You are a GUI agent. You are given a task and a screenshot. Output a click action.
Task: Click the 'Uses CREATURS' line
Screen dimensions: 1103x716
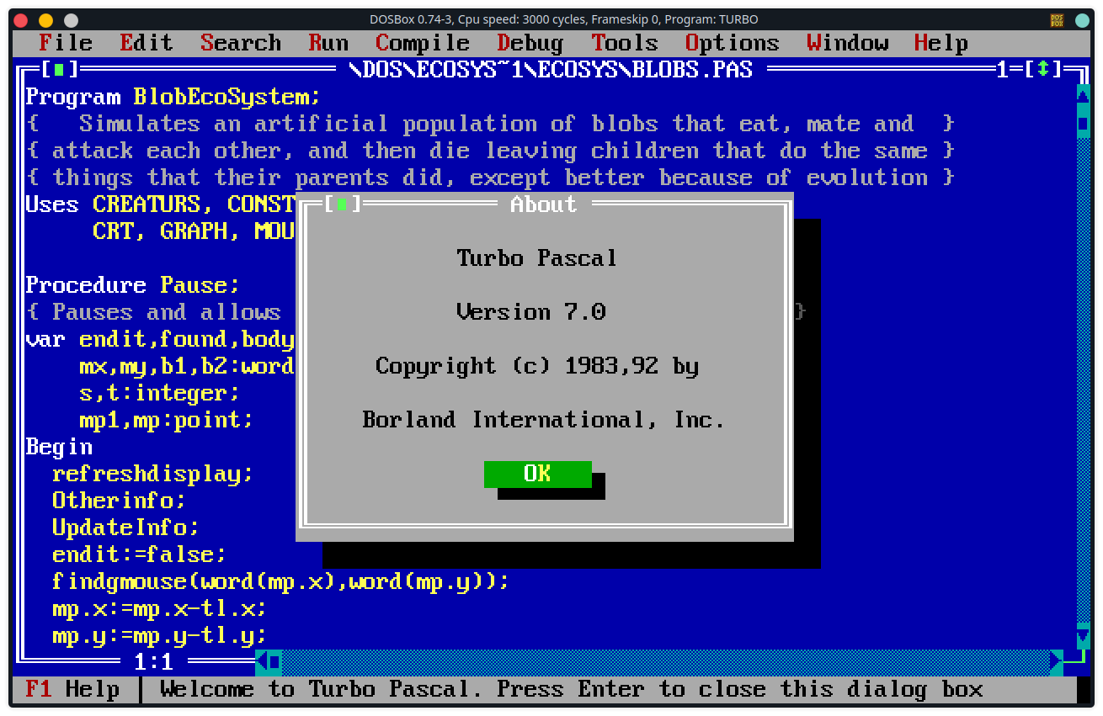click(160, 204)
